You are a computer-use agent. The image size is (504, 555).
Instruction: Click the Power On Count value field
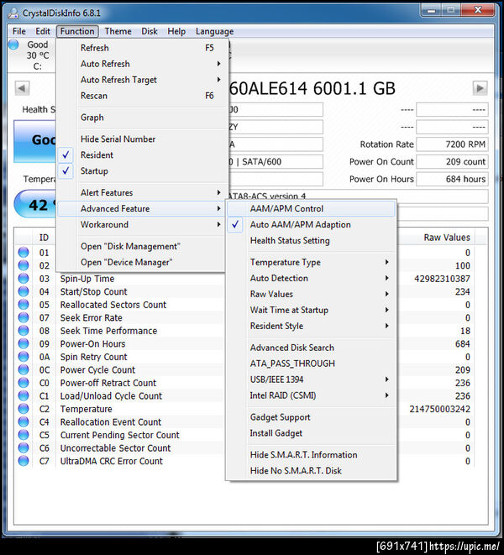pos(452,162)
